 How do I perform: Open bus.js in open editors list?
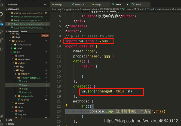27,20
